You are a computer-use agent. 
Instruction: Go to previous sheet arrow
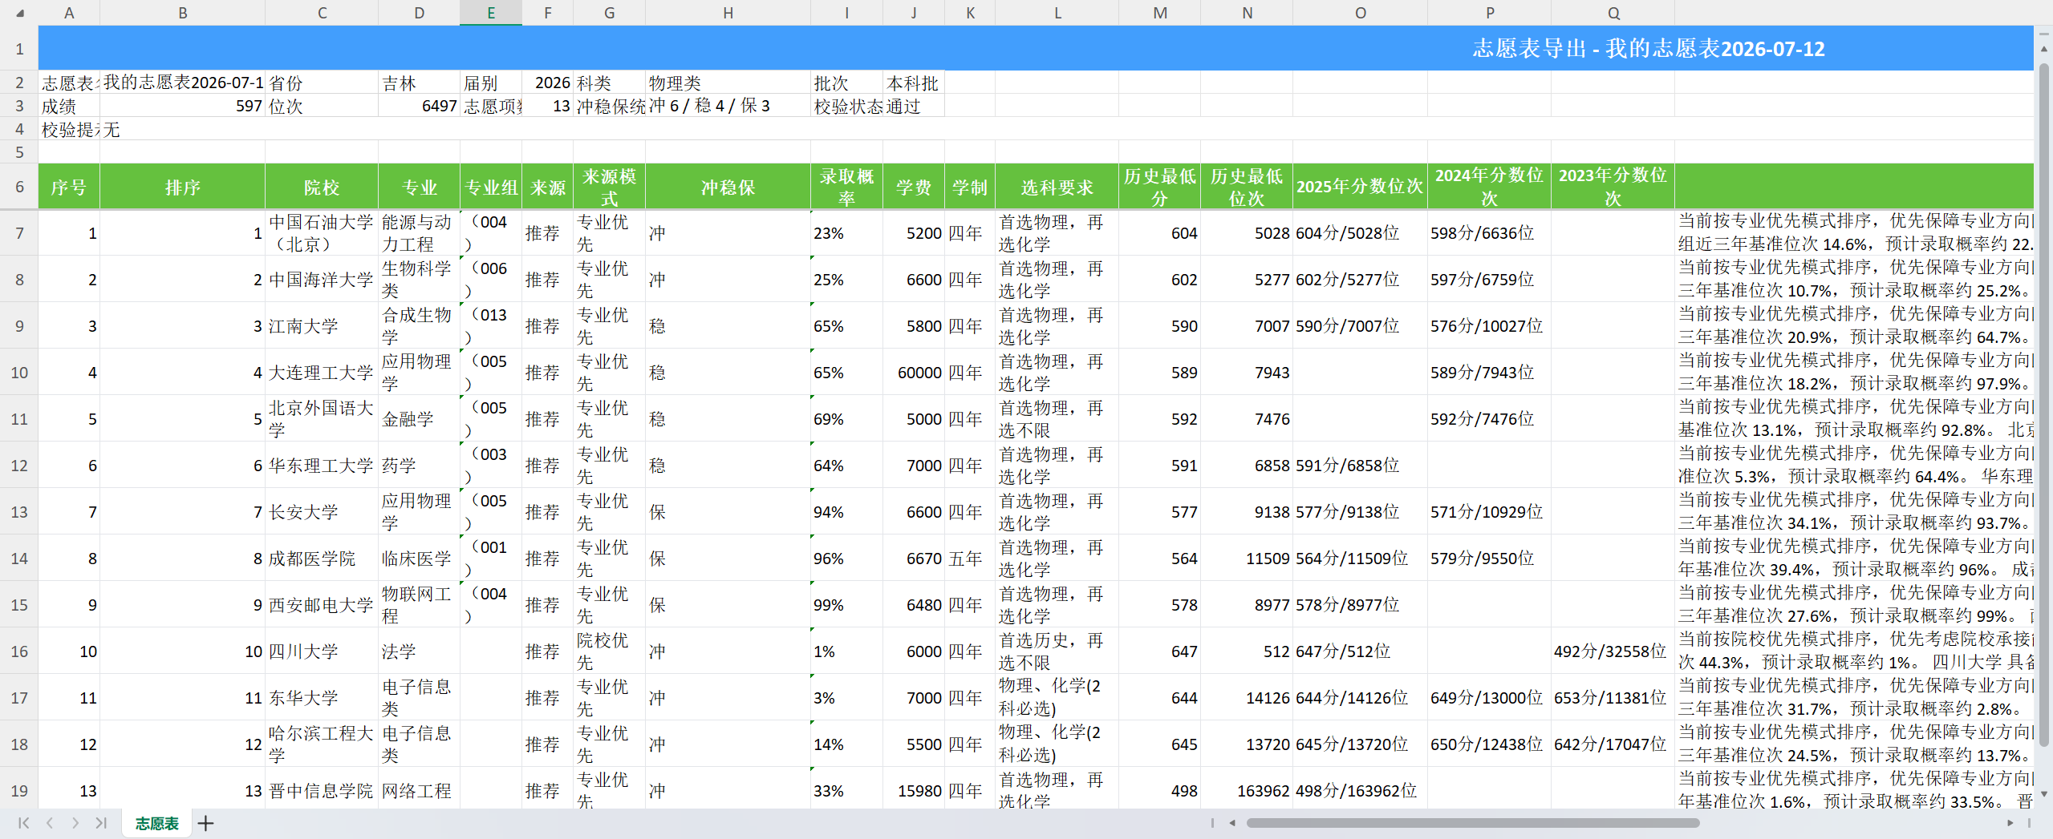click(x=50, y=823)
